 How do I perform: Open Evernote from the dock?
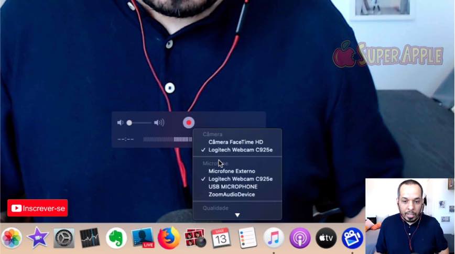[x=116, y=238]
